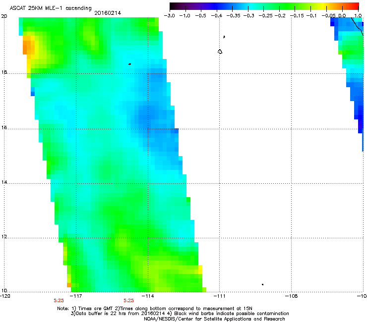Click the longitude axis label '-111'
This screenshot has width=367, height=322.
click(220, 296)
